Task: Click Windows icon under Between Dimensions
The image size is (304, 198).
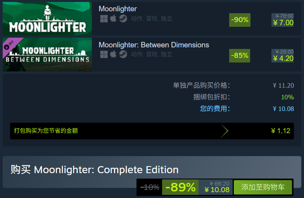Action: [x=104, y=54]
